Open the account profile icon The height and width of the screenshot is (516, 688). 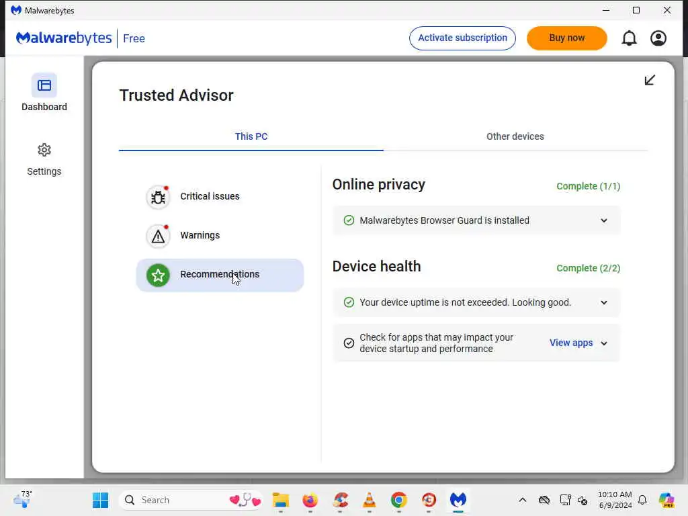point(658,38)
